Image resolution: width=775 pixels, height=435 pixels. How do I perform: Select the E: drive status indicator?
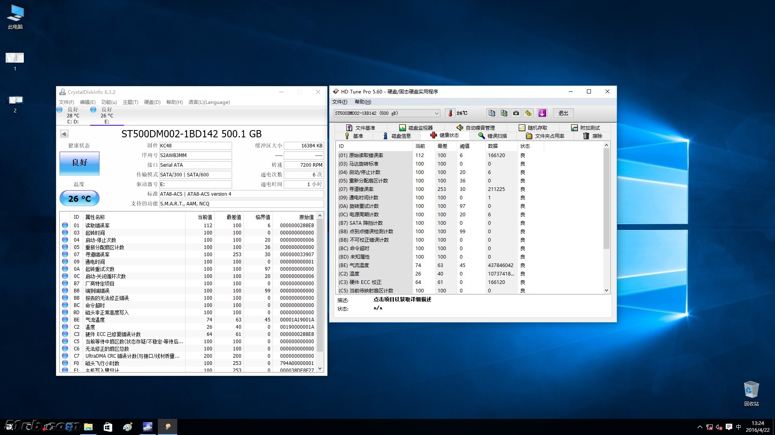pyautogui.click(x=107, y=115)
